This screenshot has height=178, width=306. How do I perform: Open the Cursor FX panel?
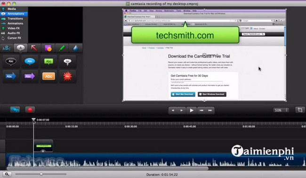(x=14, y=38)
